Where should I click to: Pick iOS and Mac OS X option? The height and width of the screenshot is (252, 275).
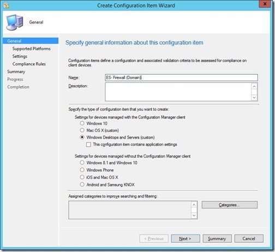click(x=82, y=177)
